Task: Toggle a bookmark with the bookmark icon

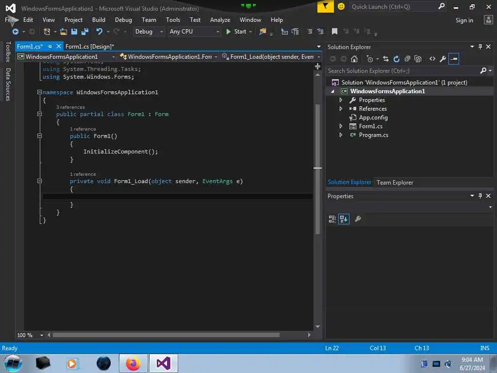Action: 334,32
